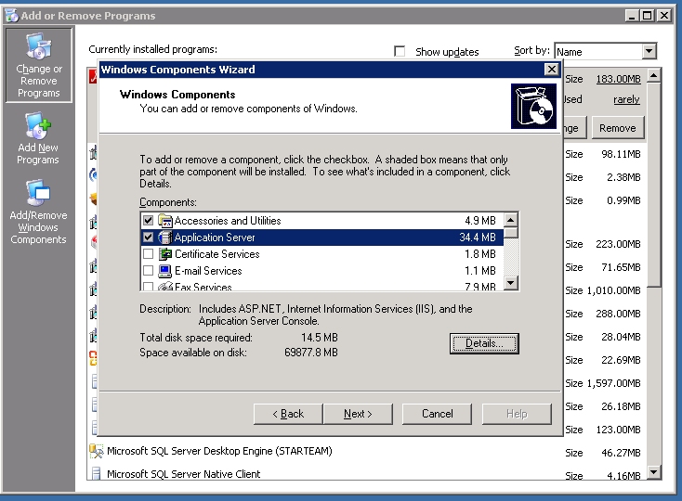Enable the E-mail Services checkbox
Screen dimensions: 682x501
click(x=148, y=271)
